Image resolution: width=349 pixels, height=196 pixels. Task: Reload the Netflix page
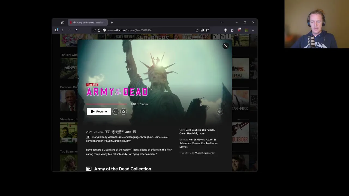tap(76, 30)
